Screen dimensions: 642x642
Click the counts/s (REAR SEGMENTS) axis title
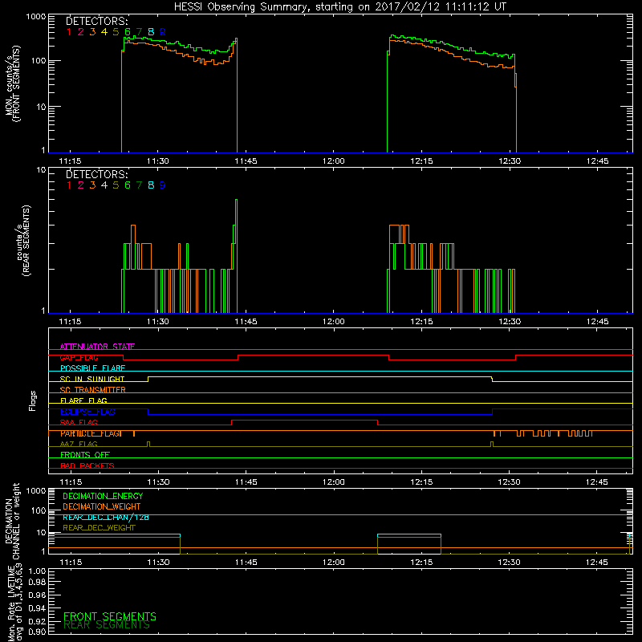click(x=23, y=241)
